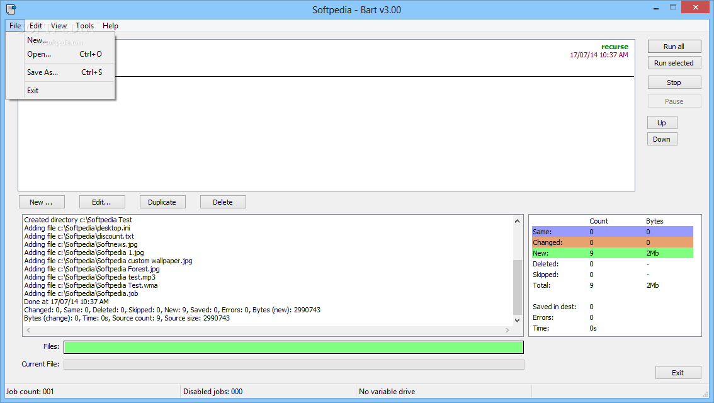The image size is (714, 403).
Task: Click the Delete job button
Action: click(x=223, y=201)
